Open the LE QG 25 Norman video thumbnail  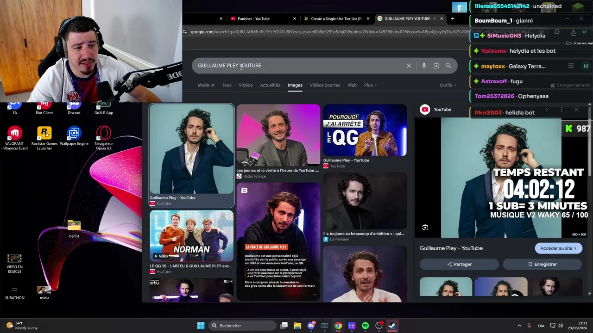[191, 236]
